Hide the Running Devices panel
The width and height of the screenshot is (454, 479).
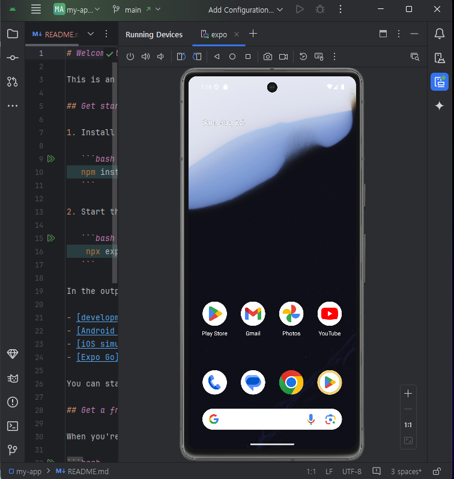414,34
